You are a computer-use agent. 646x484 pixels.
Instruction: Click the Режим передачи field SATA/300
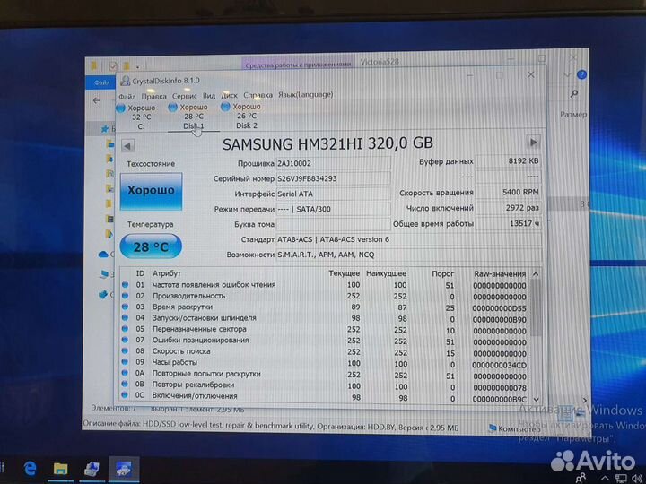click(x=333, y=209)
